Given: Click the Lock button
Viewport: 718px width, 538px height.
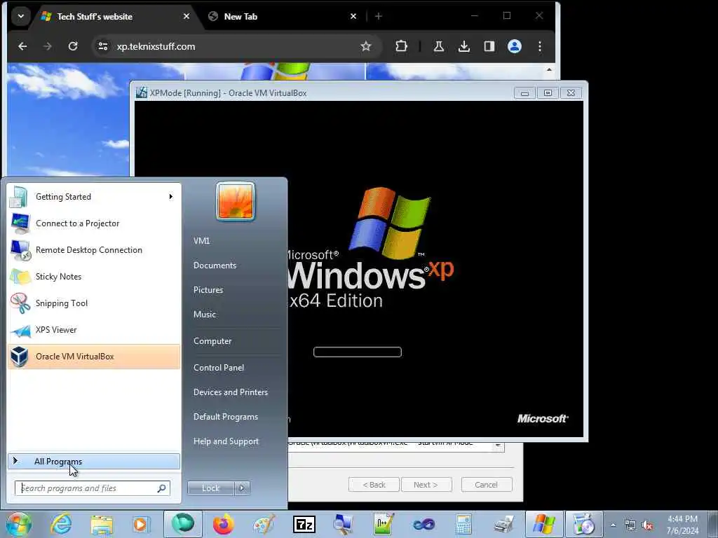Looking at the screenshot, I should (210, 488).
